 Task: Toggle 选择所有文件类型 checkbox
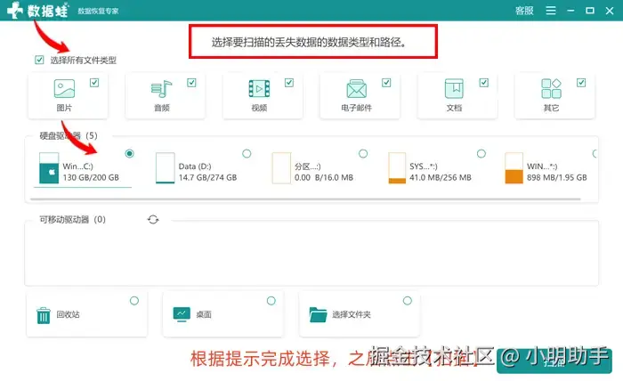[x=39, y=60]
